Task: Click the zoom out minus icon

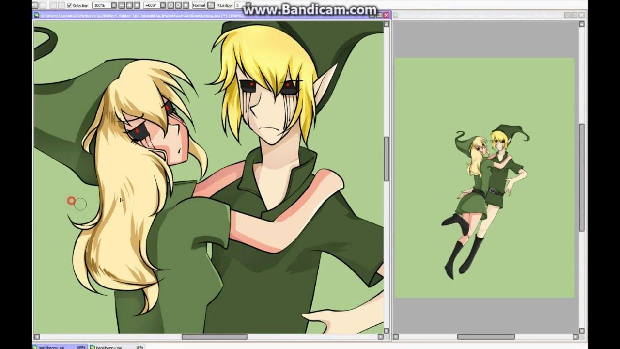Action: (122, 5)
